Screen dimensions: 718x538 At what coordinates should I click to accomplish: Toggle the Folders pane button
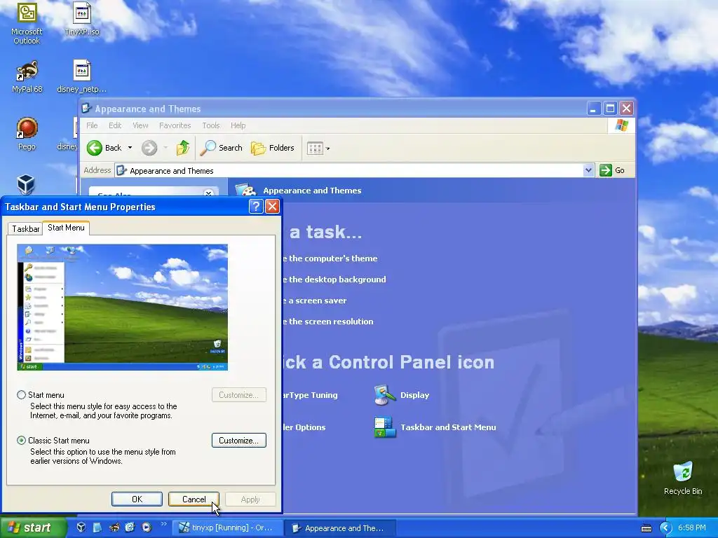click(273, 148)
